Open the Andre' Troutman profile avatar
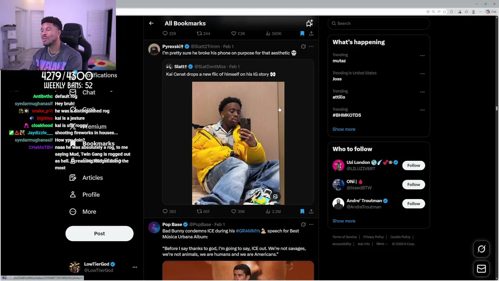 [x=338, y=204]
